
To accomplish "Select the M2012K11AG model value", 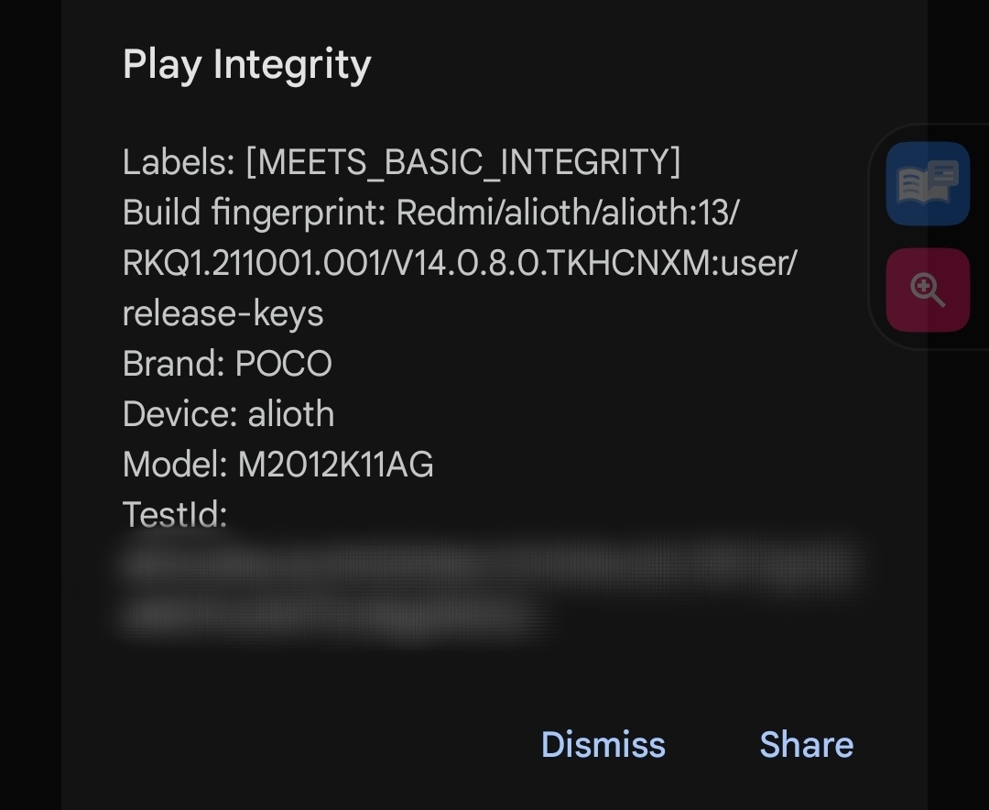I will (335, 465).
